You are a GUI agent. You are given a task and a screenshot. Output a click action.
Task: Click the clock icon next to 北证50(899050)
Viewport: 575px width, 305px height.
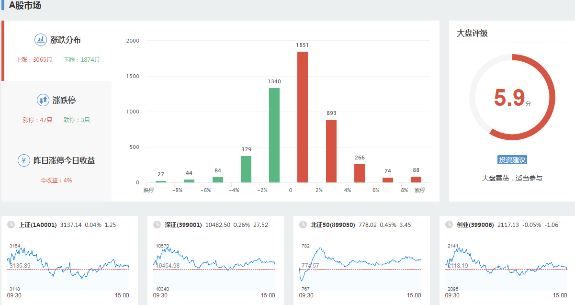click(x=303, y=225)
